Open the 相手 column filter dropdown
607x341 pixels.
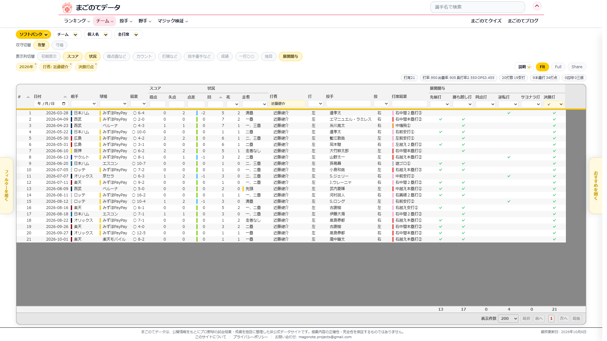tap(84, 104)
